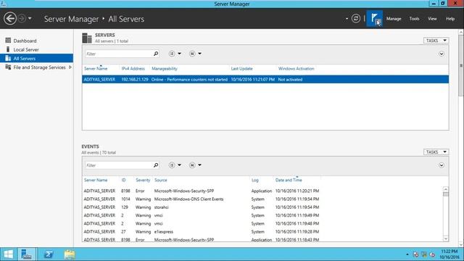Screen dimensions: 464x261
Task: Open the notifications flag icon
Action: 375,19
